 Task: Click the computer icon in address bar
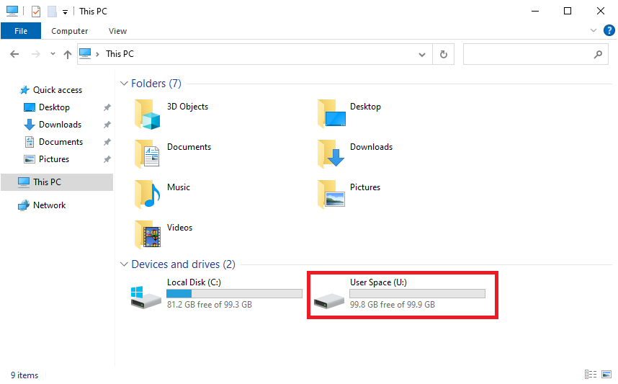click(85, 53)
